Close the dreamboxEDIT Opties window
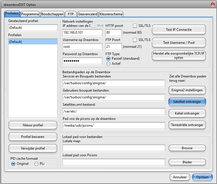Screen dimensions: 217x184 click(x=212, y=5)
